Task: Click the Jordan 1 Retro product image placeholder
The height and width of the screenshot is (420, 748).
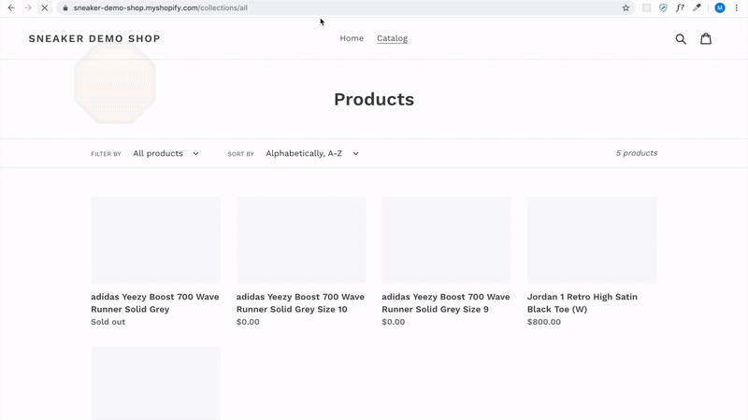Action: [x=592, y=240]
